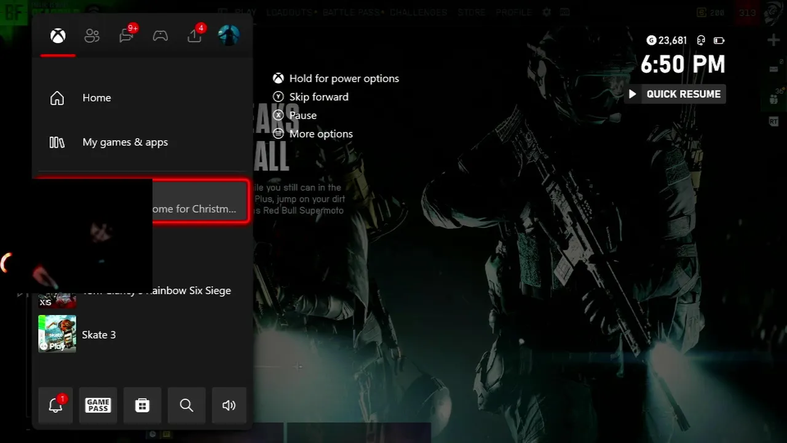Viewport: 787px width, 443px height.
Task: Open the game's settings gear icon
Action: pos(547,12)
